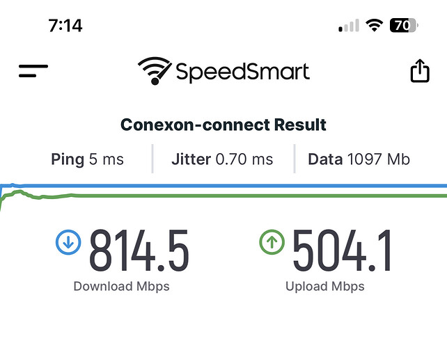Viewport: 447px width, 348px height.
Task: Open the hamburger menu icon
Action: tap(33, 71)
